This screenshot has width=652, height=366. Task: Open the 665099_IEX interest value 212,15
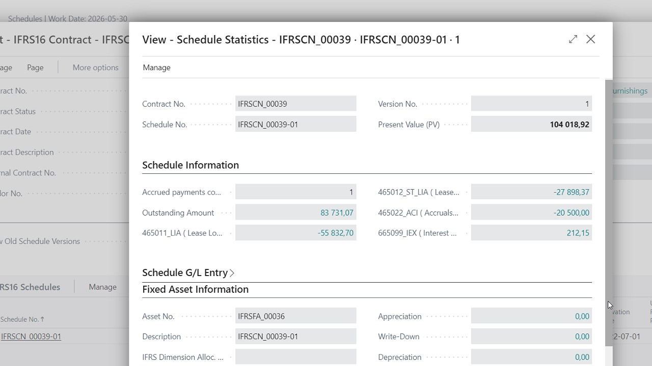point(578,233)
